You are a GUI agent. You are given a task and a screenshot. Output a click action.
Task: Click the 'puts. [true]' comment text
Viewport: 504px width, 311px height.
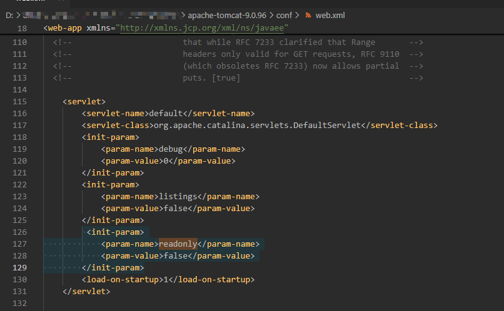(211, 78)
